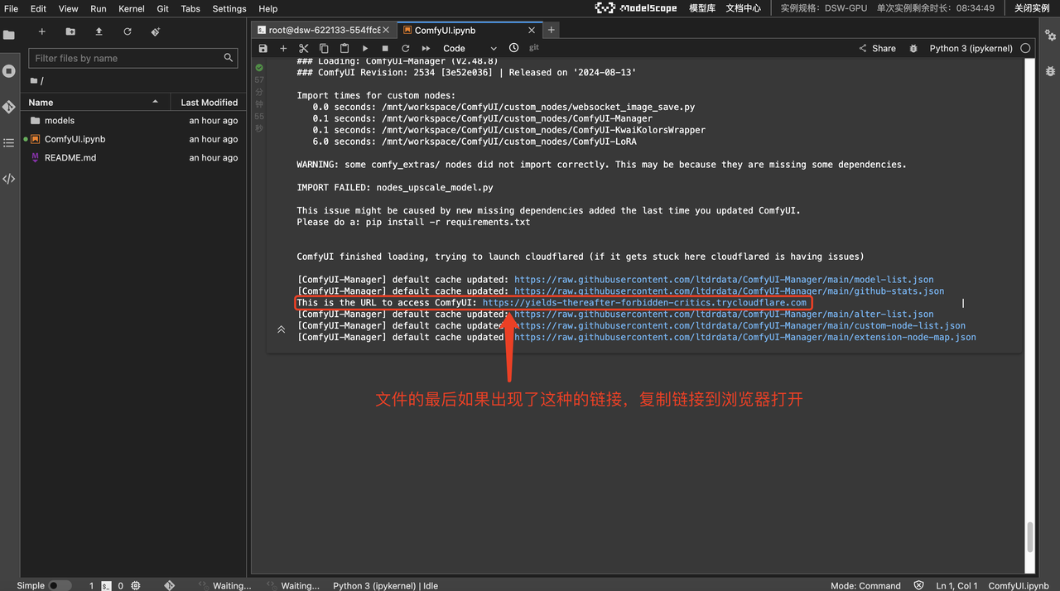Open the custom-node-list.json link
Image resolution: width=1060 pixels, height=591 pixels.
[x=740, y=326]
